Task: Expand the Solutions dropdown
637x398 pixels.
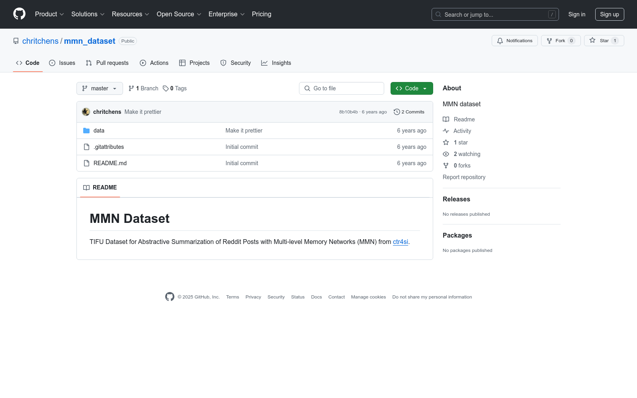Action: pyautogui.click(x=88, y=14)
